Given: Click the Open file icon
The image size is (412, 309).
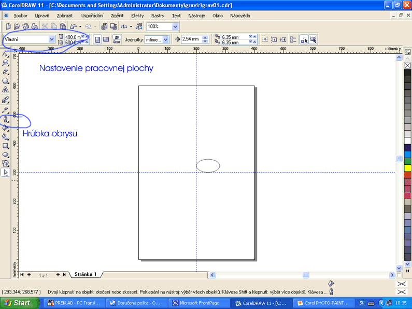Looking at the screenshot, I should pyautogui.click(x=17, y=26).
